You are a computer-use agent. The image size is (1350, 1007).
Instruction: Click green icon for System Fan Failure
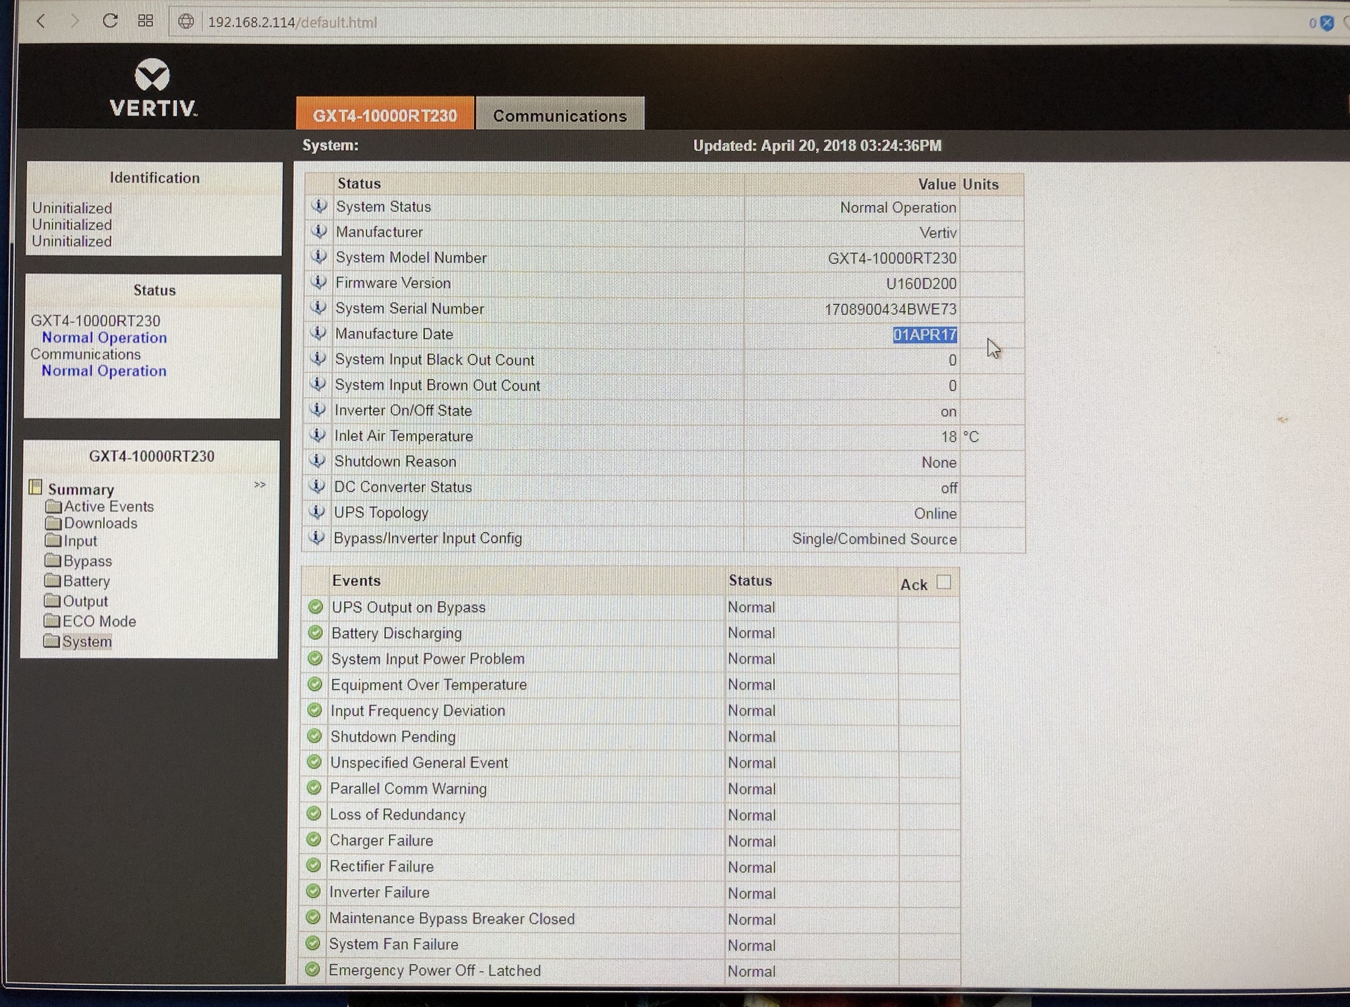(x=313, y=943)
